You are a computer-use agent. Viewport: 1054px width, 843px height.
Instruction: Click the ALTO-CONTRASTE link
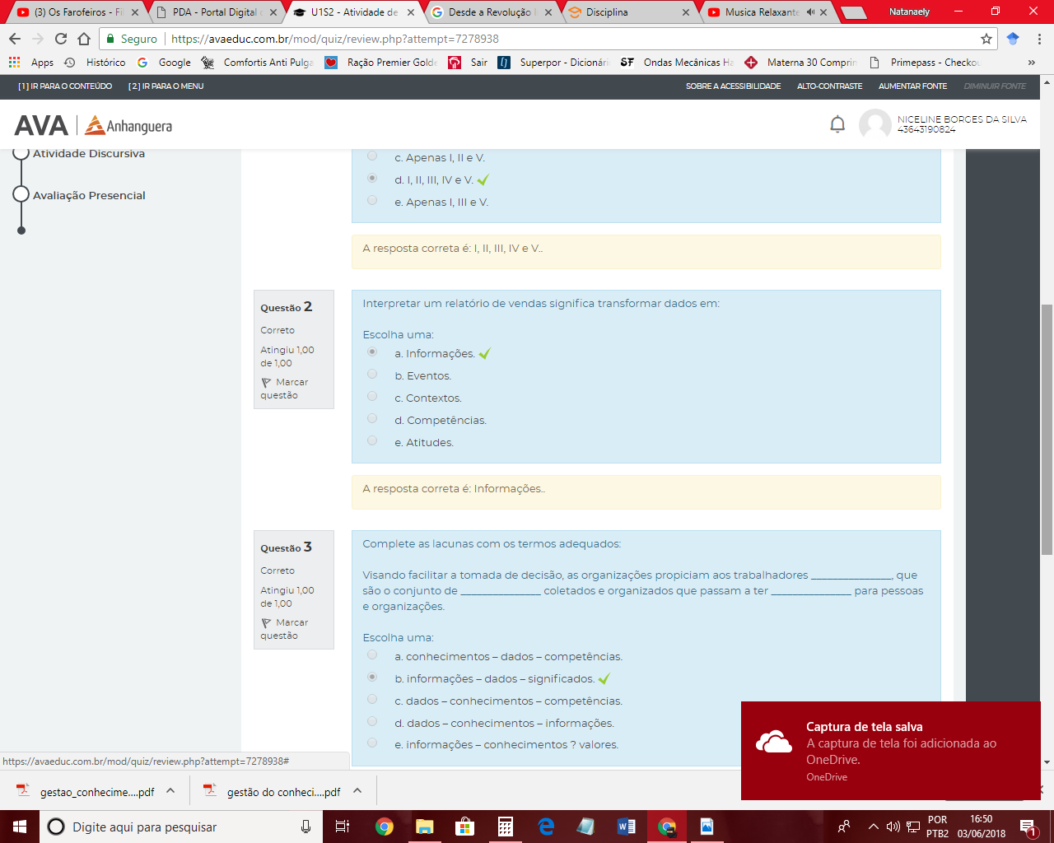pyautogui.click(x=829, y=86)
